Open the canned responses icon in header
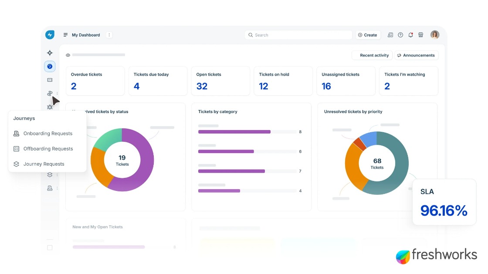The width and height of the screenshot is (488, 274). pos(390,35)
